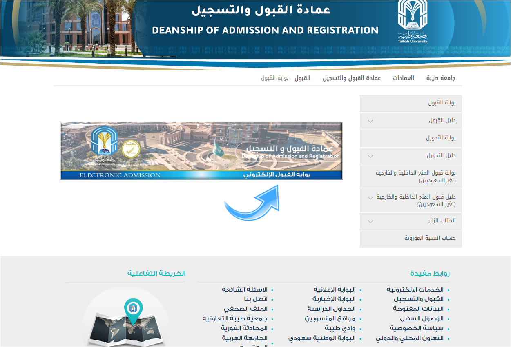Click the الخريطة التفاعلية heading
The width and height of the screenshot is (511, 347).
156,273
